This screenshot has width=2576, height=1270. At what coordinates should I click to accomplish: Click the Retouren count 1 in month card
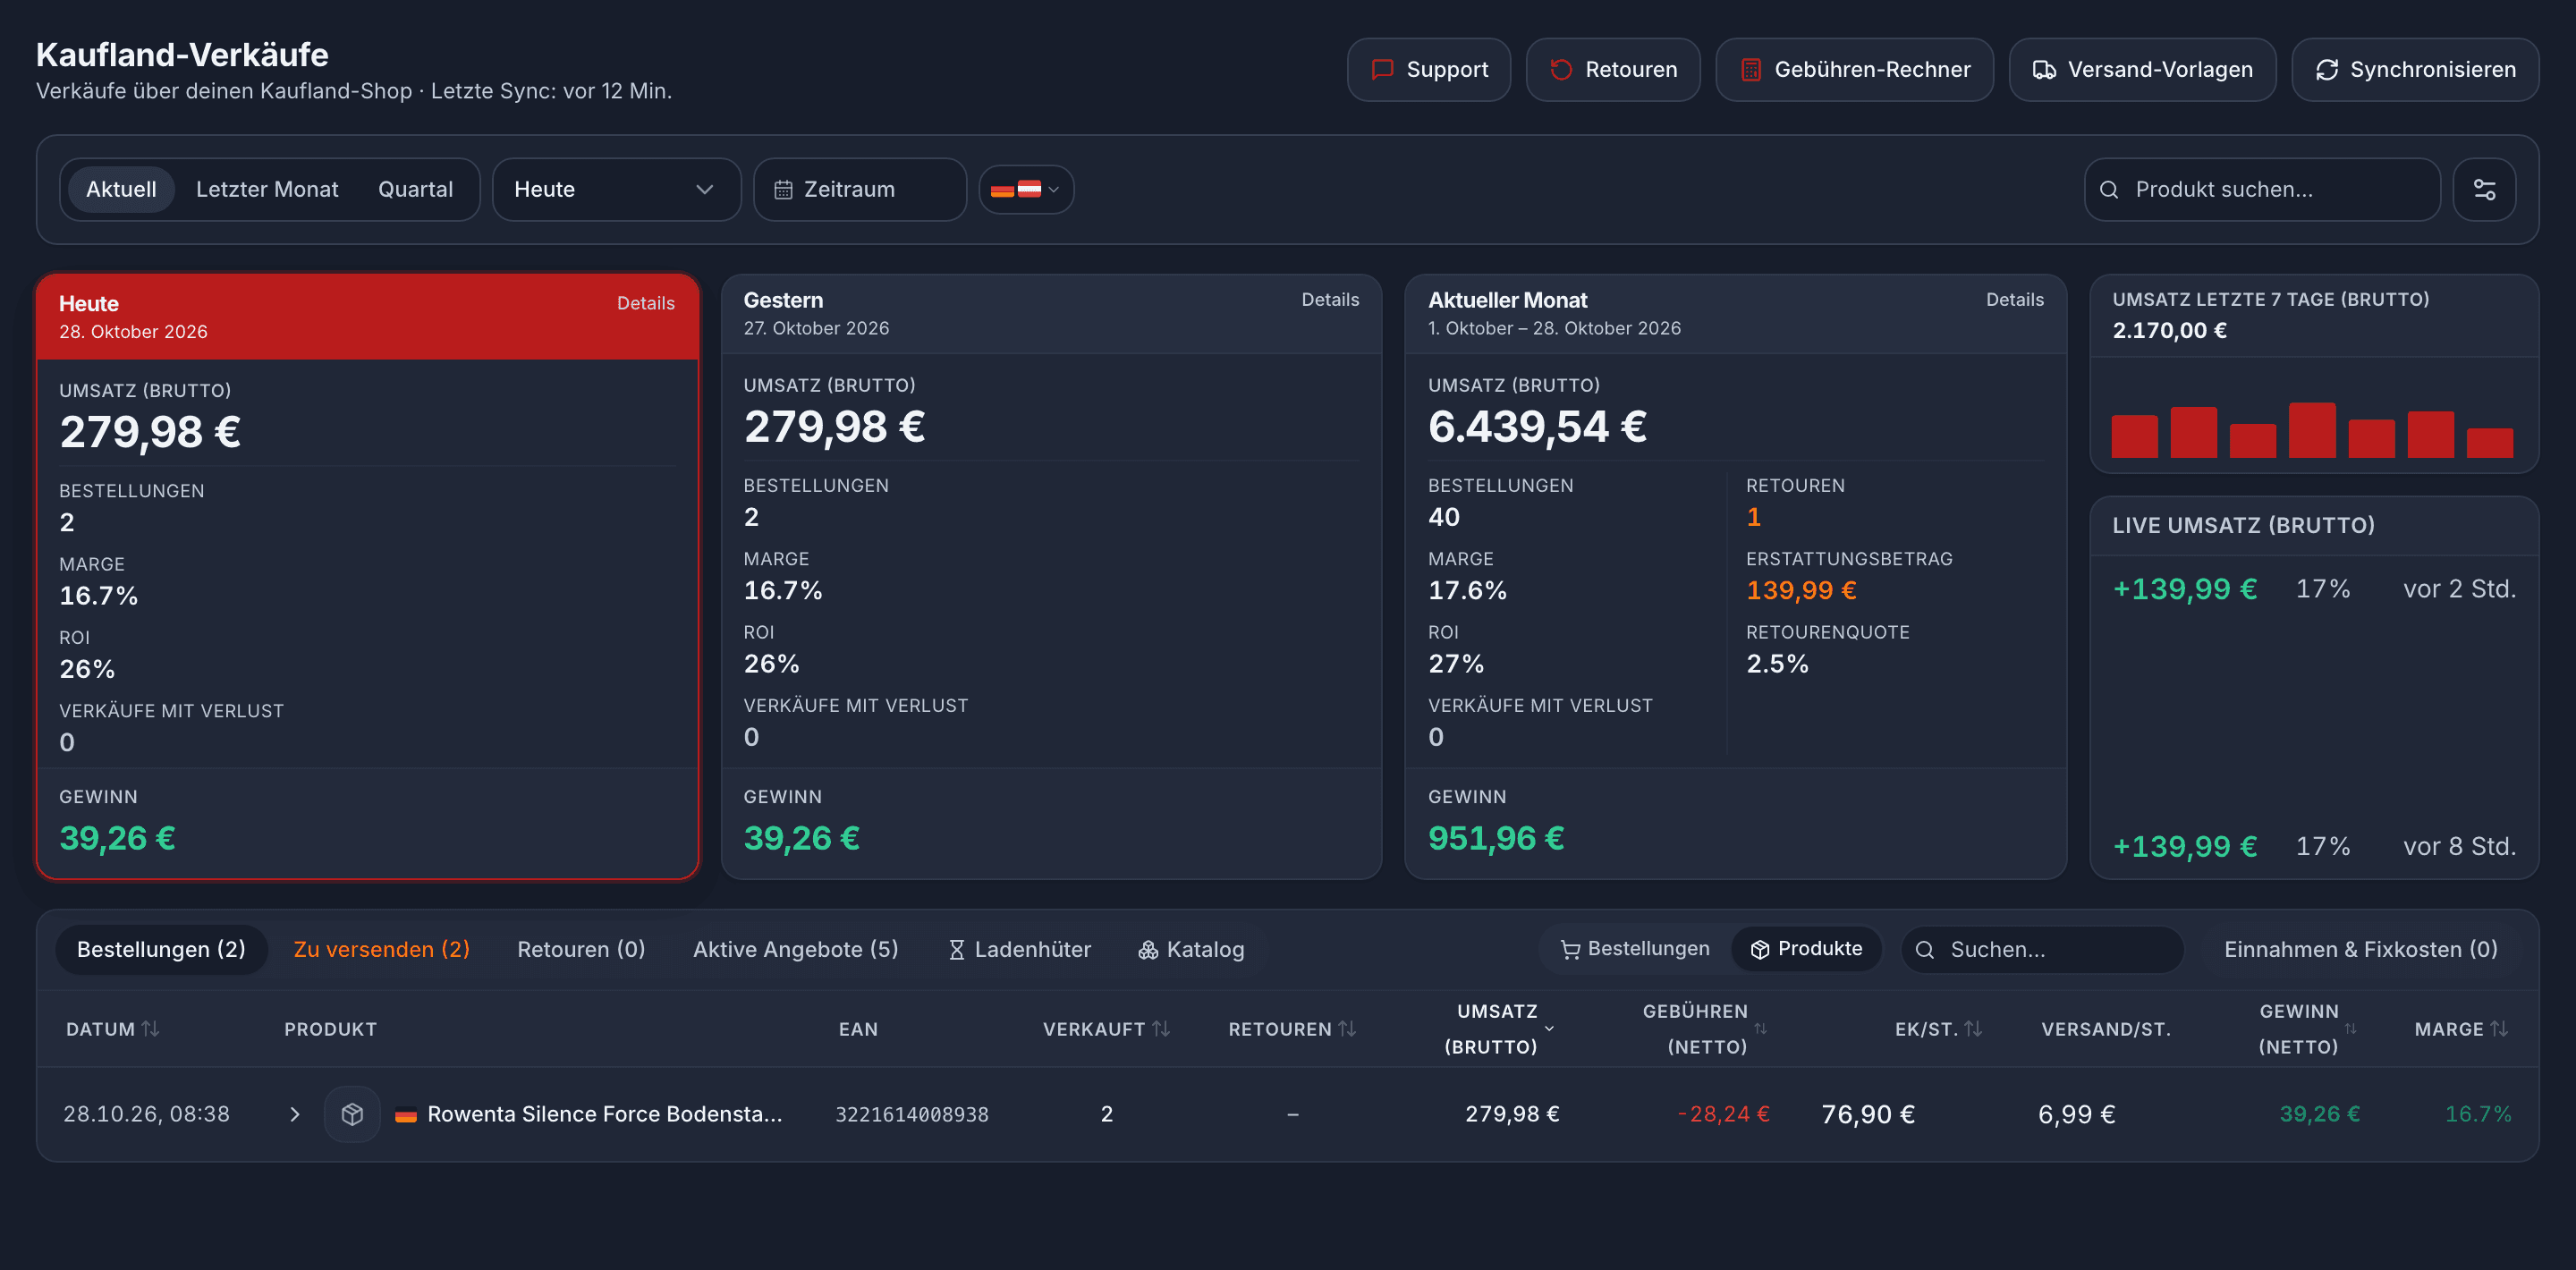point(1753,517)
